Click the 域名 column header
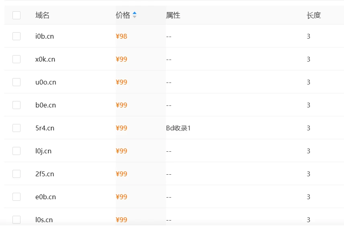Viewport: 344px width, 229px height. pyautogui.click(x=42, y=15)
